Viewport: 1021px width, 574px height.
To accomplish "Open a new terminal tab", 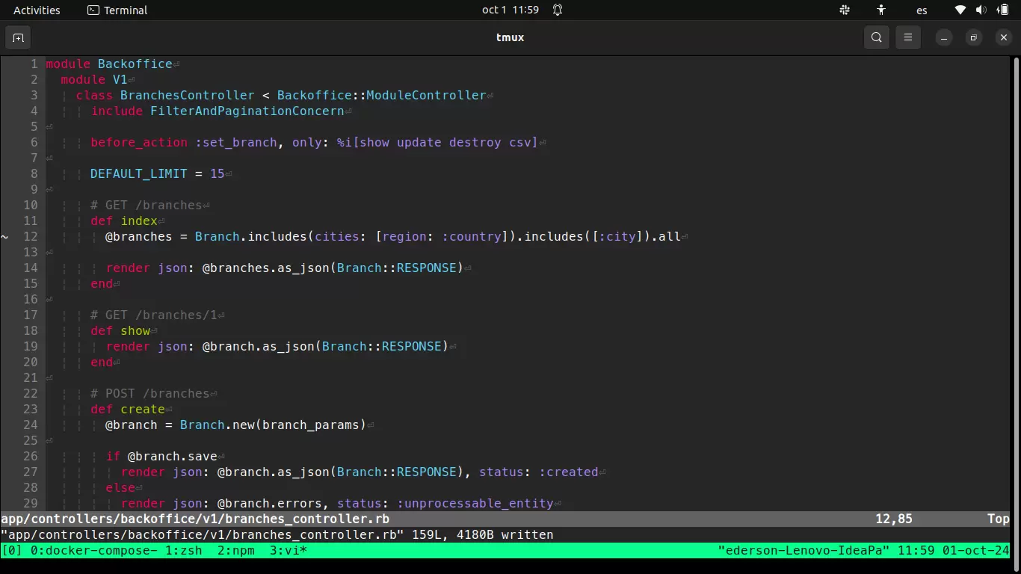I will [x=18, y=37].
